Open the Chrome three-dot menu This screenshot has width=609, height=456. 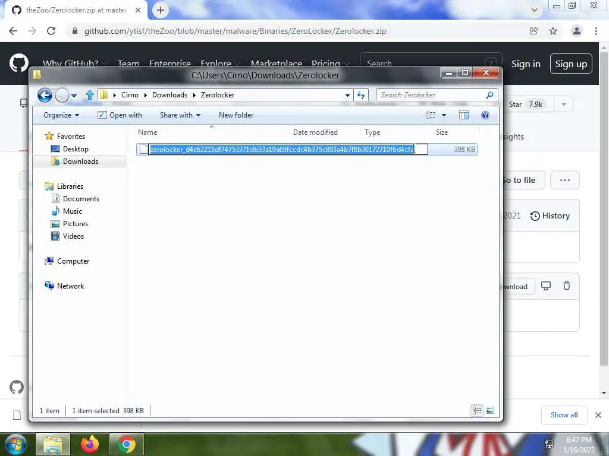(x=596, y=31)
